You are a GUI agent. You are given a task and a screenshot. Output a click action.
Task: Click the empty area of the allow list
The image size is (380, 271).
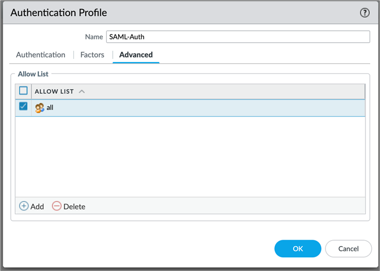coord(189,157)
